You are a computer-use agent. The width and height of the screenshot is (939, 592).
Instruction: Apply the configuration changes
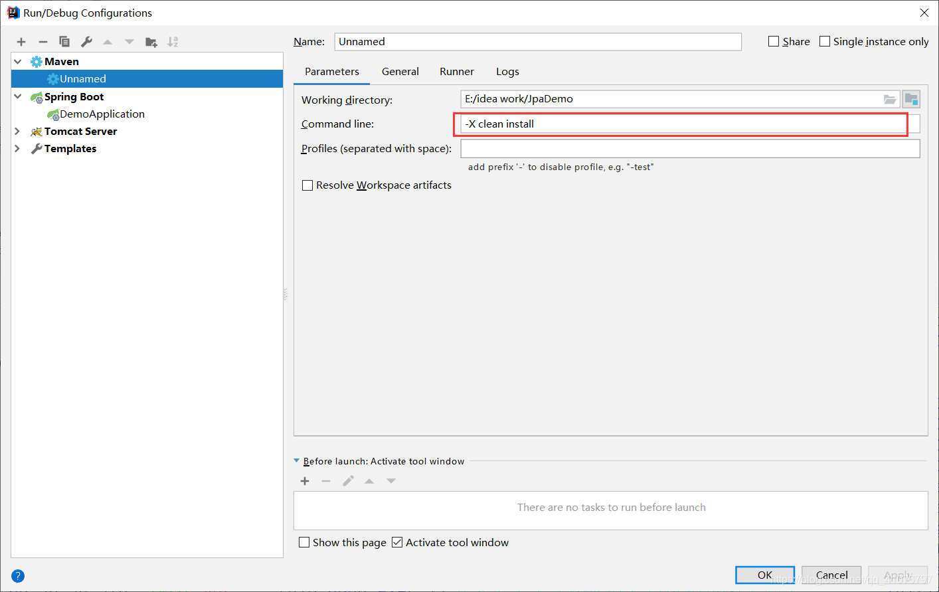coord(898,575)
